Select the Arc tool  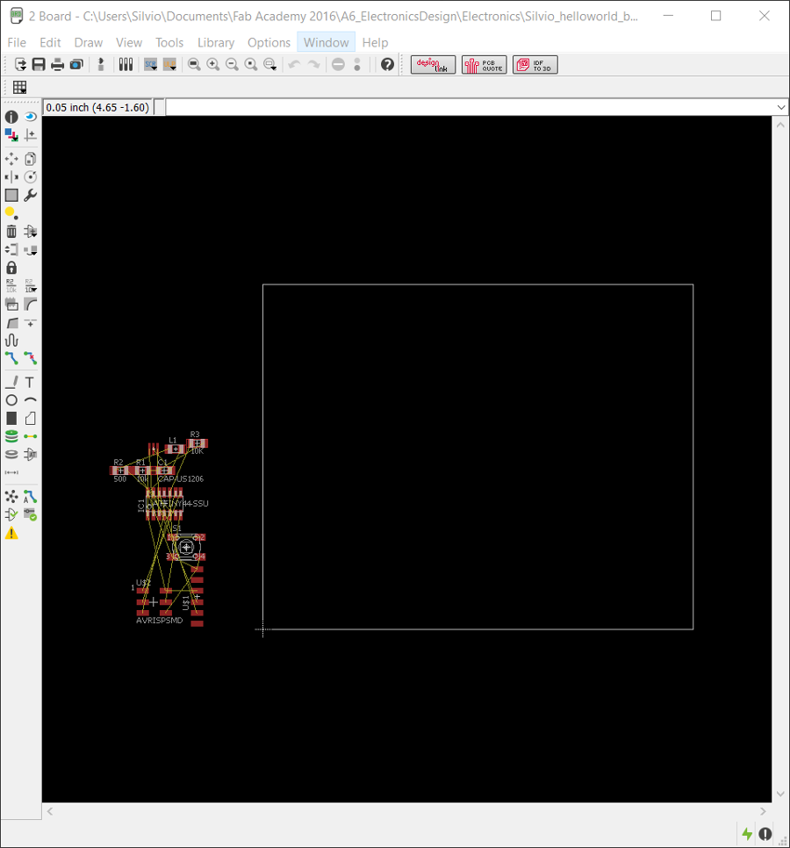pos(31,400)
